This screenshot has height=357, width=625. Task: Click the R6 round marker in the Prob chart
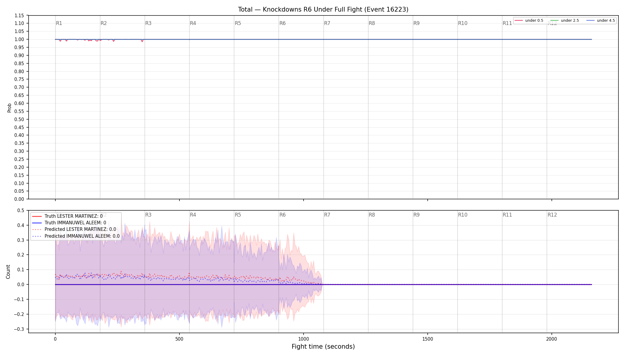(282, 23)
